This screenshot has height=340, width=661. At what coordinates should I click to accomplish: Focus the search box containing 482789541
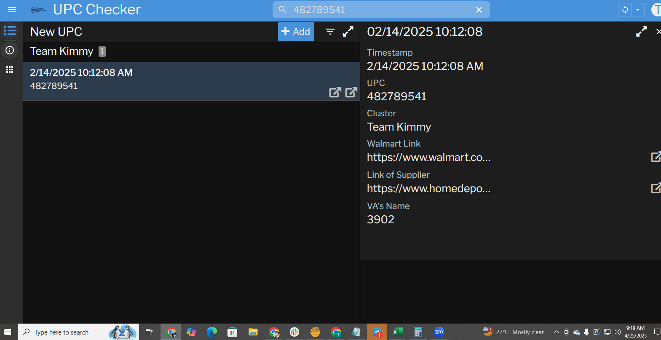(381, 10)
